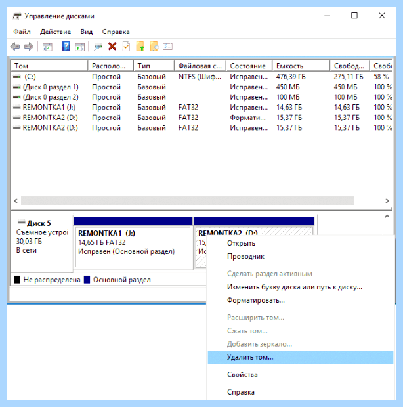Click the Forward arrow toolbar icon

click(28, 47)
